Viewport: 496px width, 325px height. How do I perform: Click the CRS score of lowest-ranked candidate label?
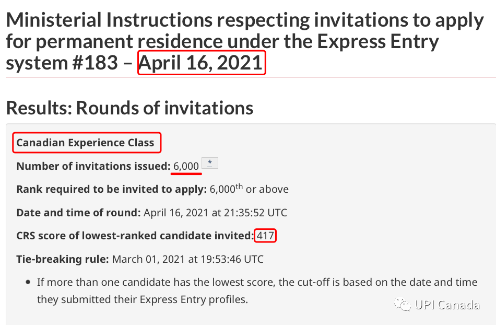point(135,236)
